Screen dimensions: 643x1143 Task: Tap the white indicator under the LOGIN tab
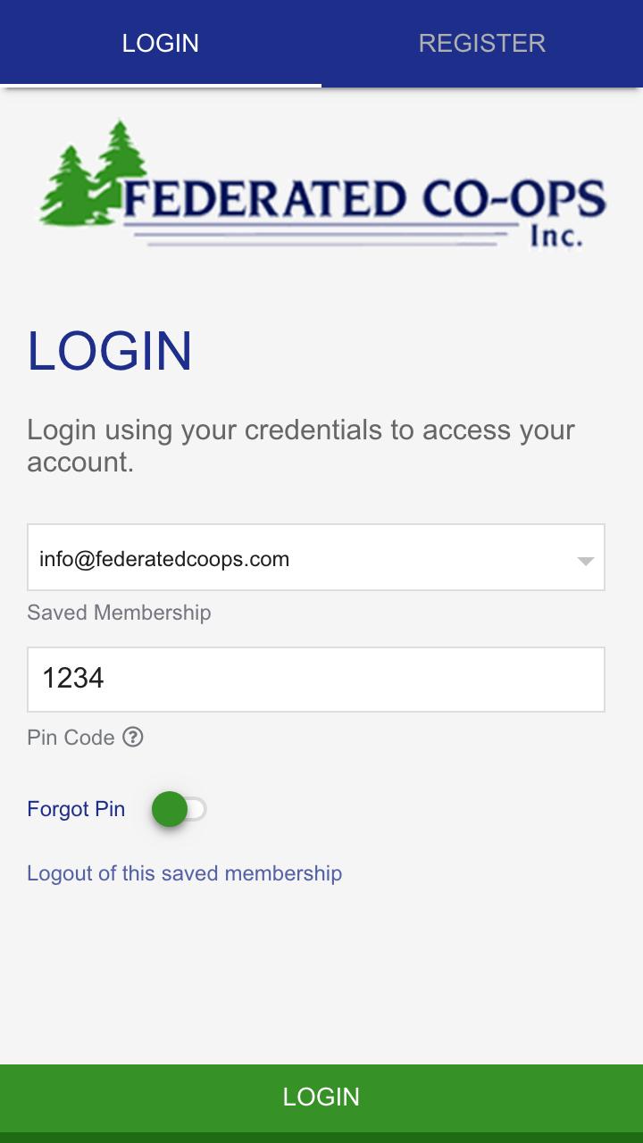(x=161, y=85)
